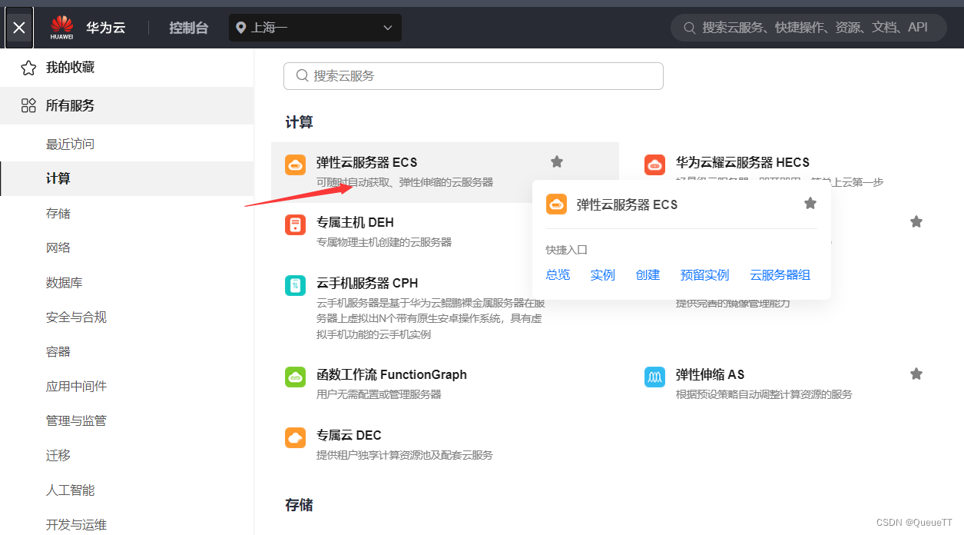The height and width of the screenshot is (535, 964).
Task: Click the location pin icon beside 上海一
Action: click(241, 28)
